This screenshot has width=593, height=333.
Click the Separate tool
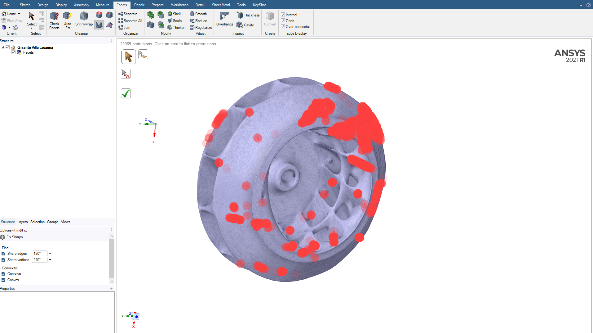point(128,14)
